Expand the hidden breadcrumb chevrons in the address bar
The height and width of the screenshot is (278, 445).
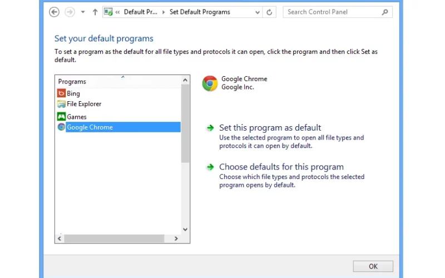[x=117, y=12]
